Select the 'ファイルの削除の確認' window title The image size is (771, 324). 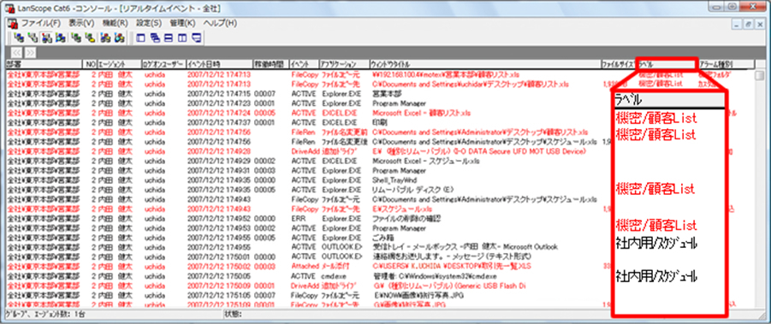point(406,219)
